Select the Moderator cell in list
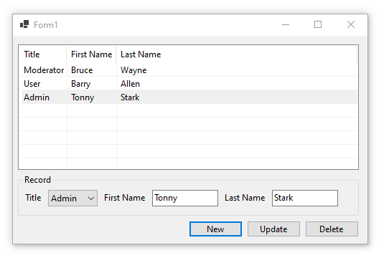Screen dimensions: 389x263 pyautogui.click(x=44, y=70)
